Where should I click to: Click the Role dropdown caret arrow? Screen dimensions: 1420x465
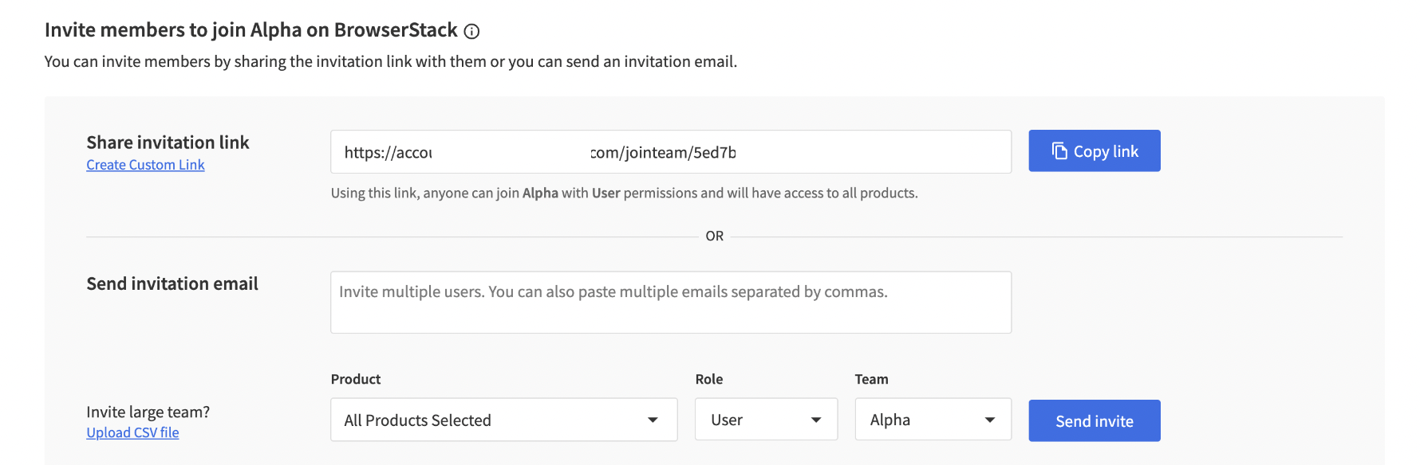click(x=816, y=420)
